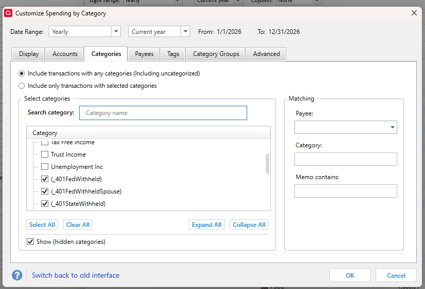
Task: Switch to the Accounts tab
Action: (65, 54)
